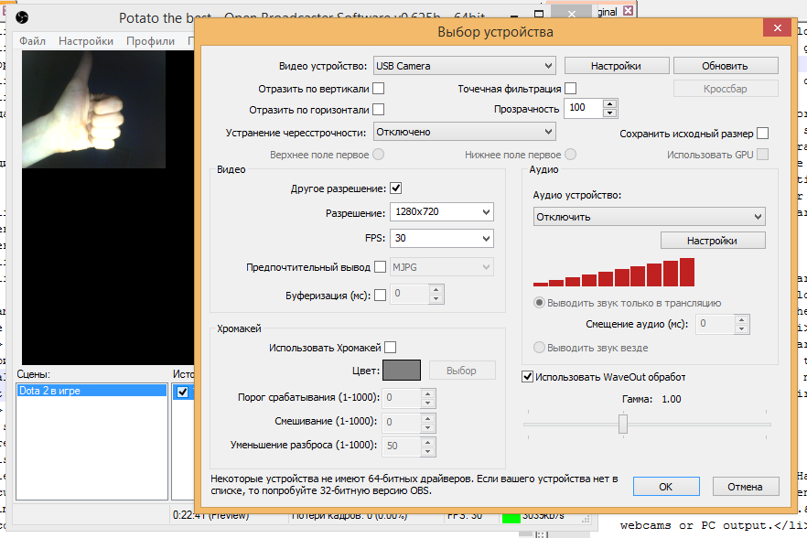Toggle Сохранить исходный размер checkbox
The width and height of the screenshot is (807, 538).
(763, 134)
